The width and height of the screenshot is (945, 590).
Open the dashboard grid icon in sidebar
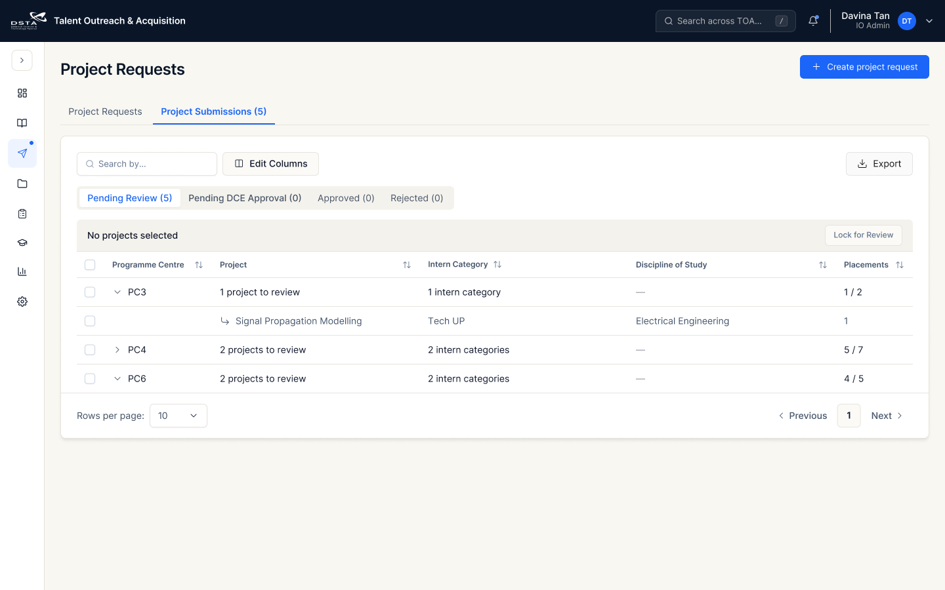coord(22,93)
